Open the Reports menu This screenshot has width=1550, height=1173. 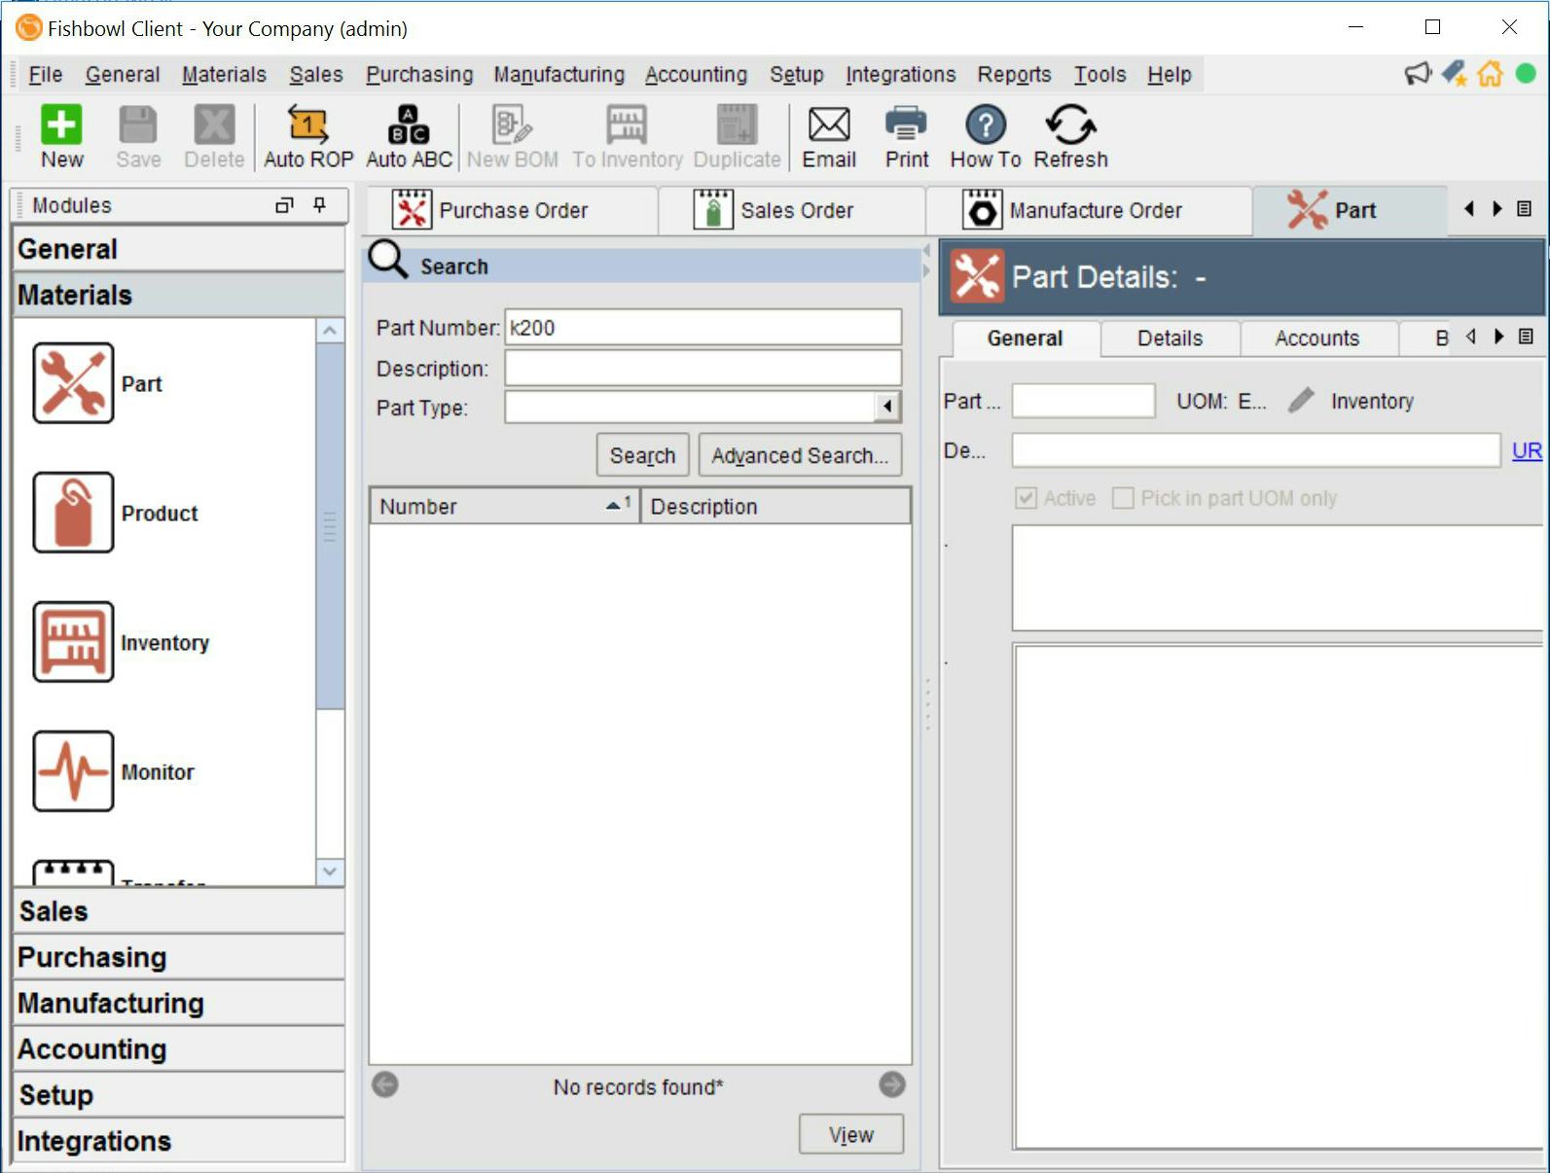pyautogui.click(x=1014, y=74)
